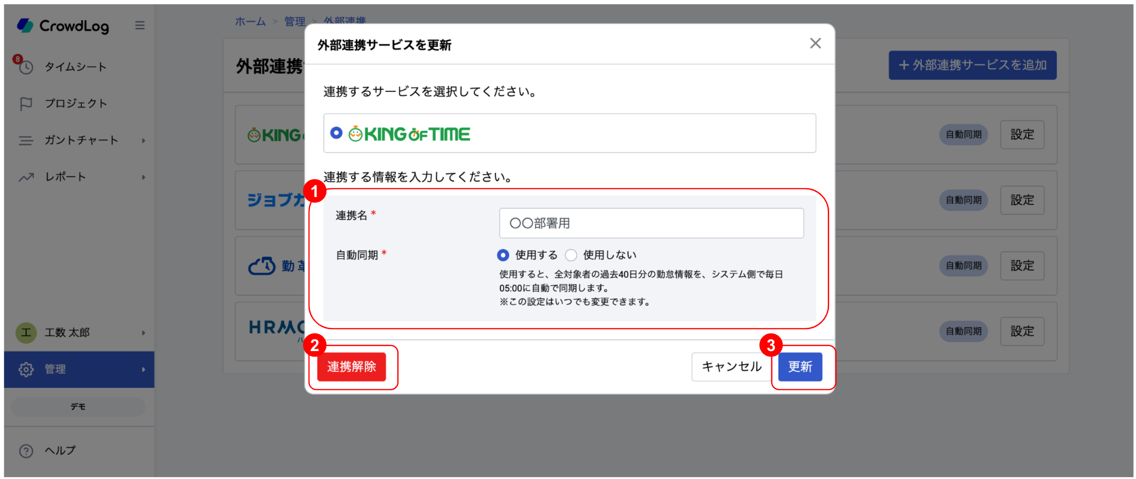Click the blue 更新 button
The width and height of the screenshot is (1136, 479).
click(800, 367)
